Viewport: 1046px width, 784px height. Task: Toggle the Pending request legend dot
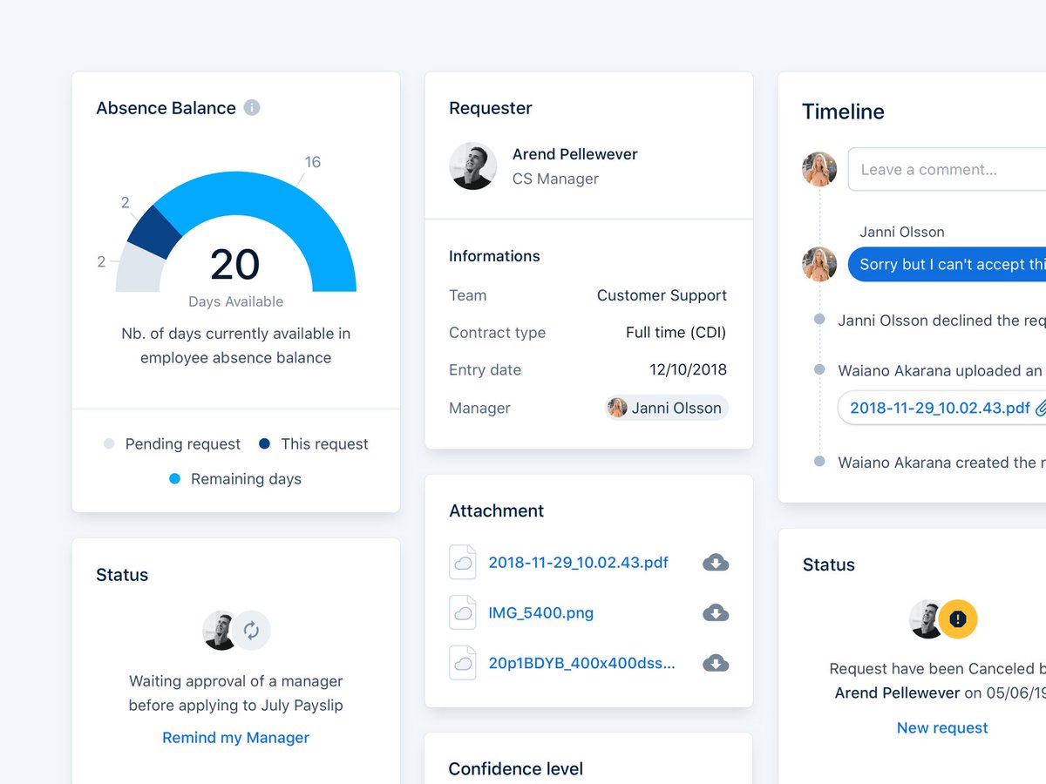[109, 444]
